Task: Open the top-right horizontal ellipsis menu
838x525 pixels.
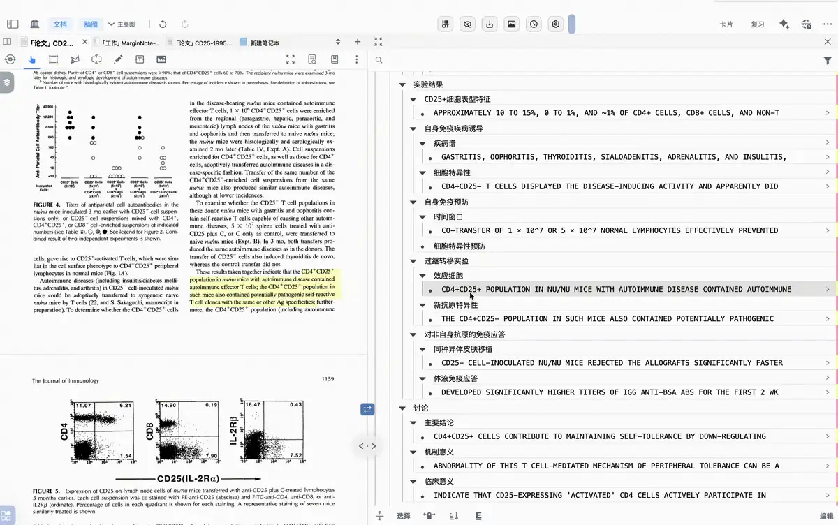Action: 828,24
